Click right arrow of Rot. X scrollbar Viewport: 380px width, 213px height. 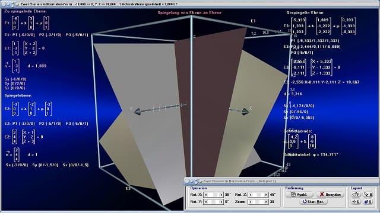[x=221, y=195]
